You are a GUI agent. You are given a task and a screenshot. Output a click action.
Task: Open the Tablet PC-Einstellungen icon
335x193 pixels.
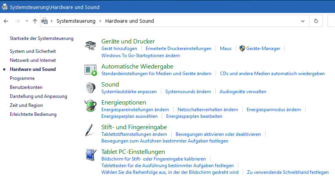(90, 155)
